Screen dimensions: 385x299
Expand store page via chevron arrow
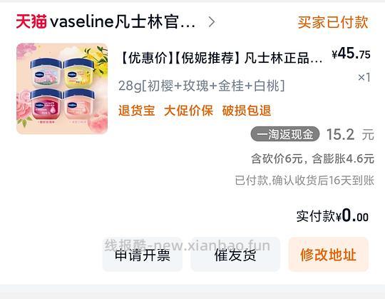pos(212,22)
